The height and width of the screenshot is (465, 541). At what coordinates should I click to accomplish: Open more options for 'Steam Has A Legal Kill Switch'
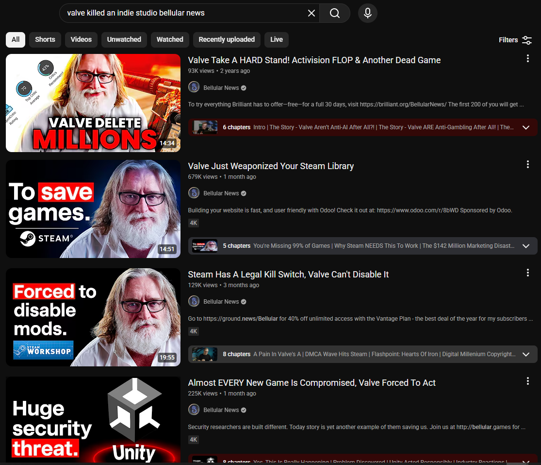coord(527,273)
